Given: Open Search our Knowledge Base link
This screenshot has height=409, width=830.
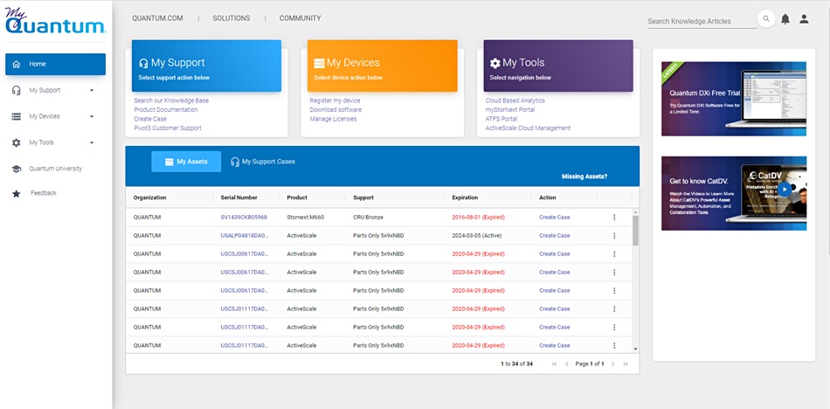Looking at the screenshot, I should coord(171,101).
